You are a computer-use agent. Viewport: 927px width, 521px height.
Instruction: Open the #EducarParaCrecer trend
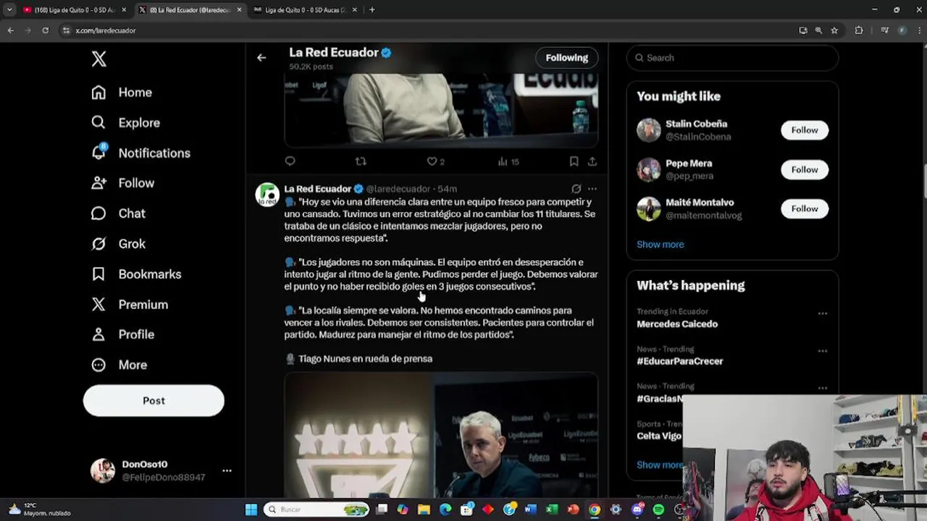click(679, 361)
